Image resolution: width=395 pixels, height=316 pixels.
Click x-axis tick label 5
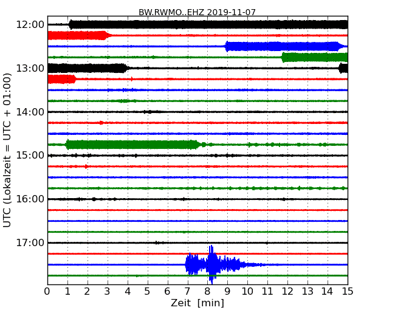[147, 291]
